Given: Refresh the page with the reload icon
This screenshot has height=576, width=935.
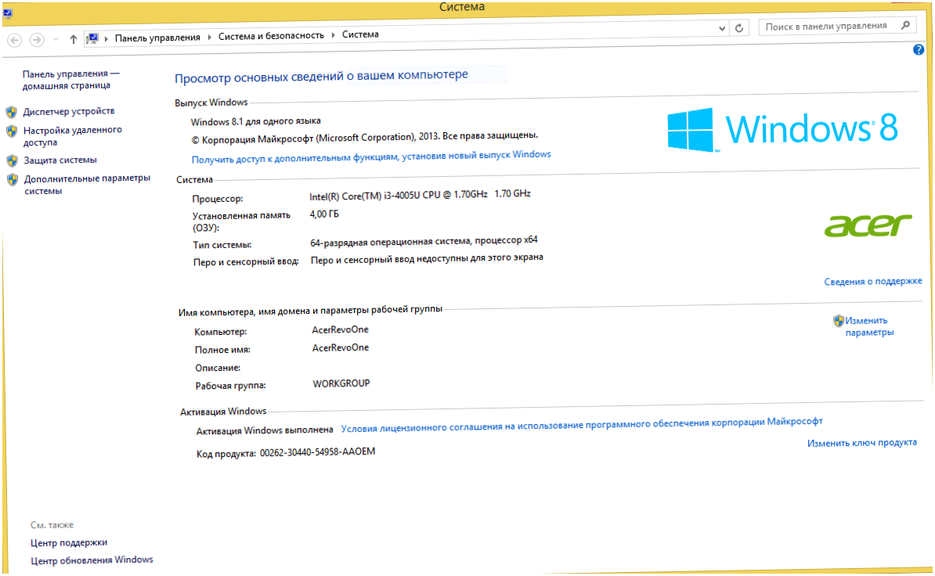Looking at the screenshot, I should tap(738, 28).
